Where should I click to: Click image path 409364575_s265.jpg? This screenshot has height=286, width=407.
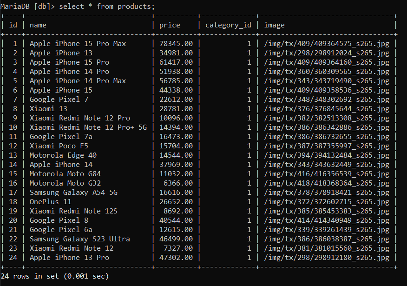[x=327, y=44]
